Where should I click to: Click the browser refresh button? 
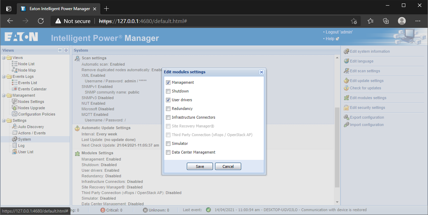[41, 21]
